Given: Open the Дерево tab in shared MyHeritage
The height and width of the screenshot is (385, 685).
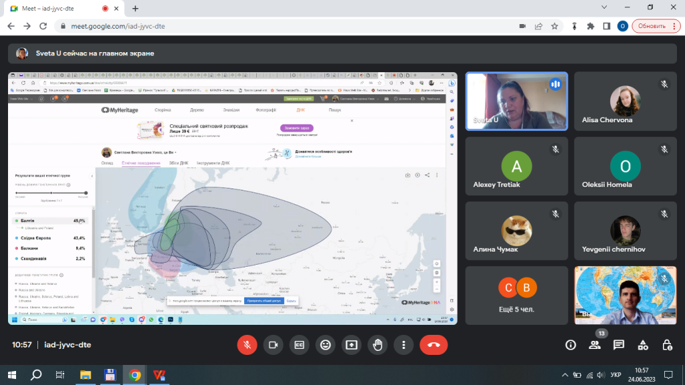Looking at the screenshot, I should click(197, 110).
